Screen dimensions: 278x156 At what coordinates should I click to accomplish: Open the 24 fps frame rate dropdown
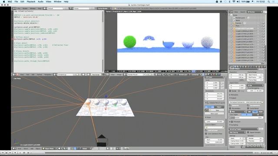tap(255, 85)
